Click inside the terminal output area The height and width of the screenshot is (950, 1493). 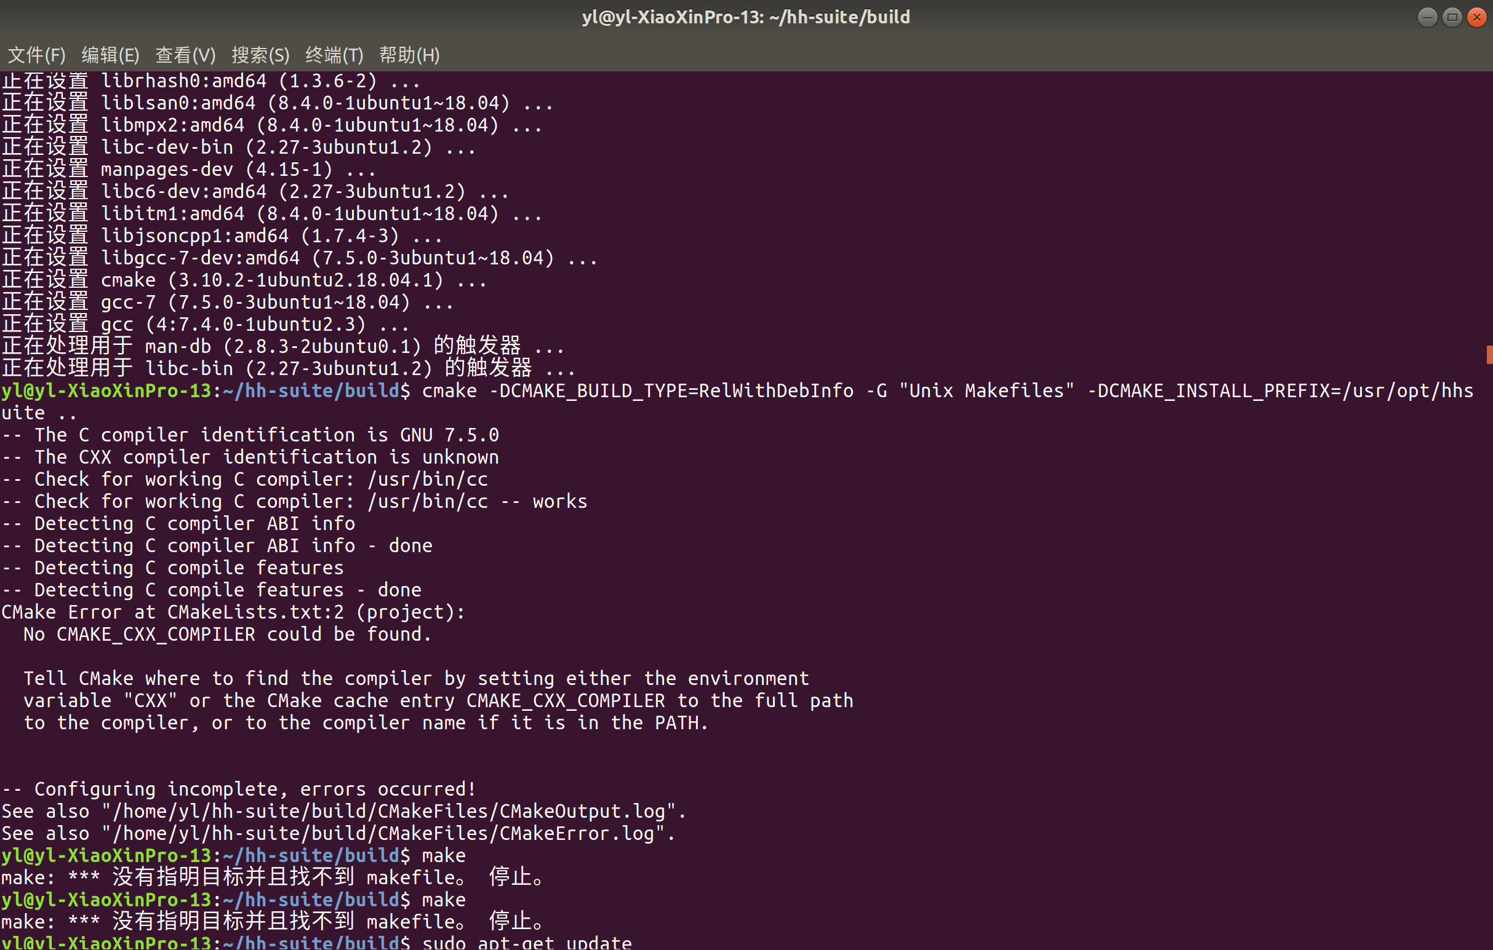(x=744, y=557)
